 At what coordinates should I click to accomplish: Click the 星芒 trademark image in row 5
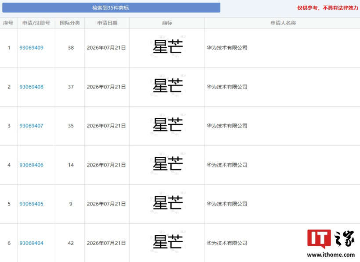[168, 203]
